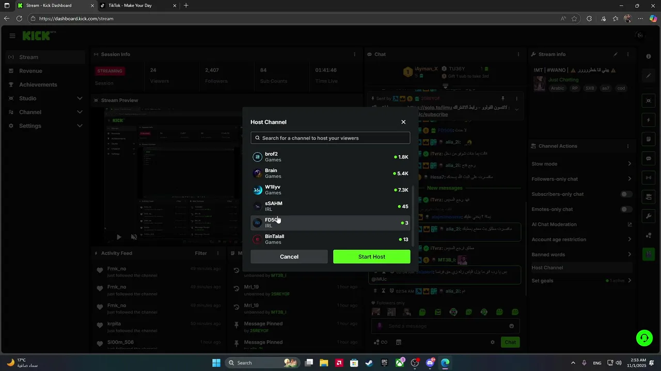Open Steam from the taskbar
Viewport: 661px width, 371px height.
369,363
